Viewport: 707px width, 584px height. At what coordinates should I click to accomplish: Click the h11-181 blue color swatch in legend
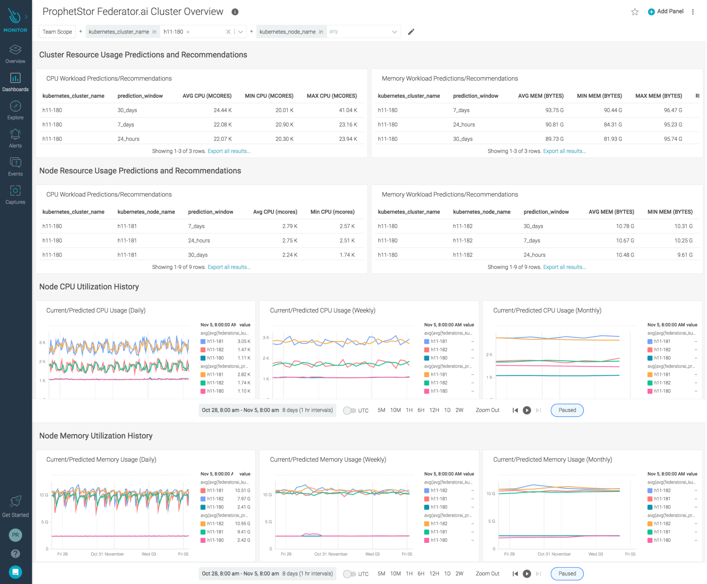click(x=203, y=341)
